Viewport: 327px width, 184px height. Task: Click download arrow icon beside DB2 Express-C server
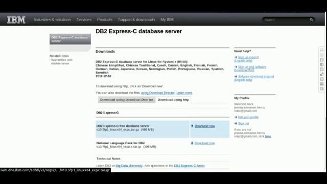point(192,126)
